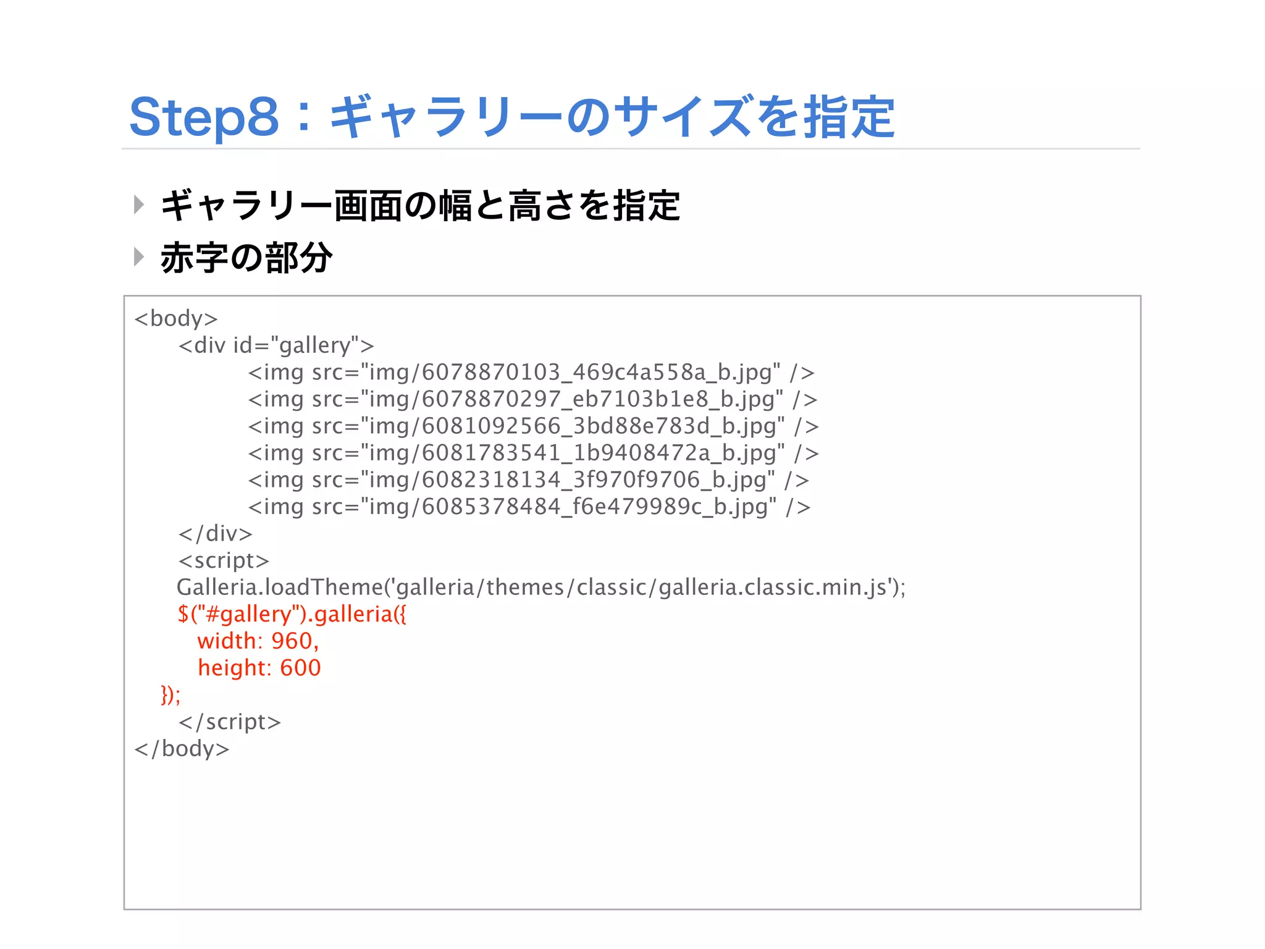This screenshot has width=1265, height=949.
Task: Click the second bullet triangle marker
Action: coord(139,256)
